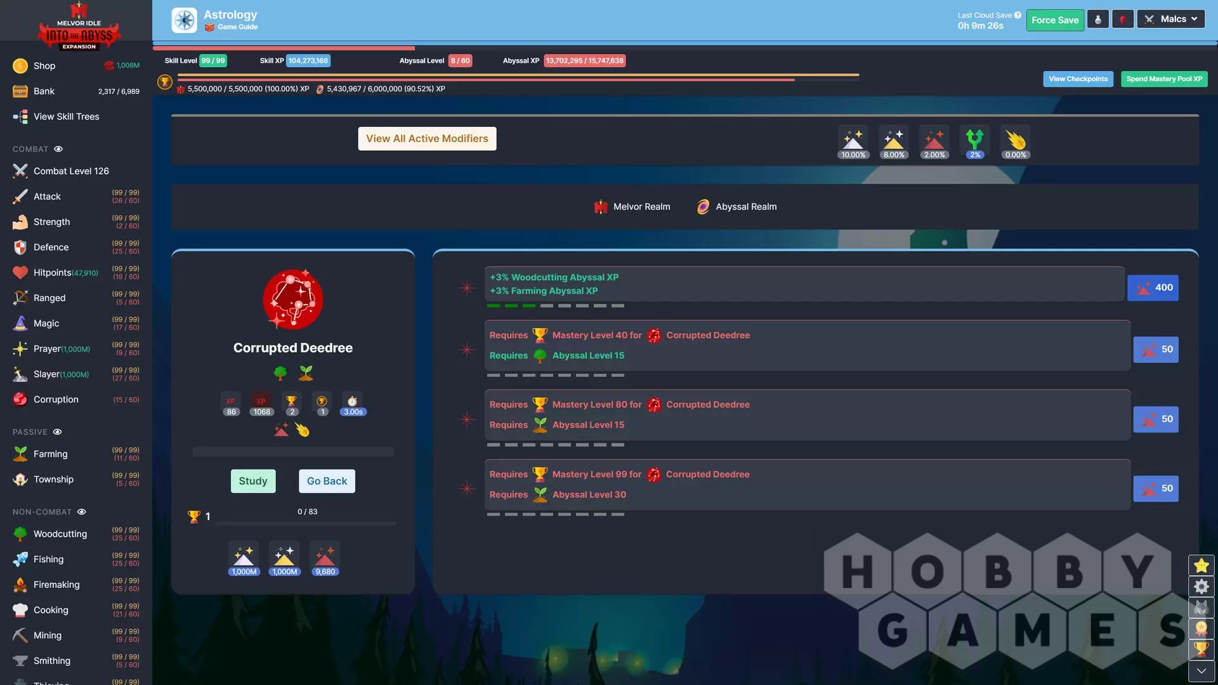Switch to Melvor Realm tab

click(x=632, y=207)
